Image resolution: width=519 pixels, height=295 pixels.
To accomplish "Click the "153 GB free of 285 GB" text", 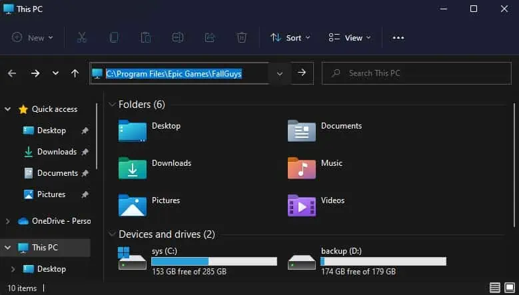I will [x=189, y=272].
